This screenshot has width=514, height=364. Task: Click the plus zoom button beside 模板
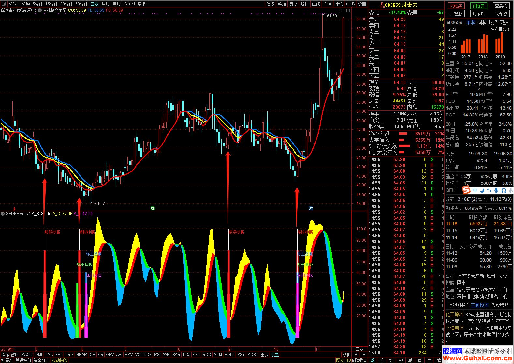click(x=356, y=355)
